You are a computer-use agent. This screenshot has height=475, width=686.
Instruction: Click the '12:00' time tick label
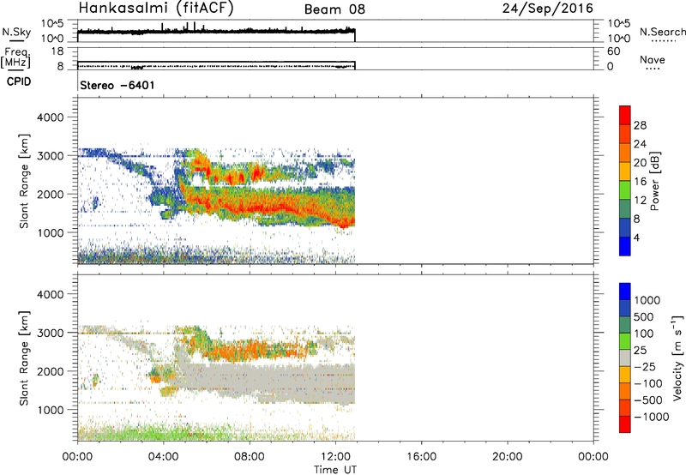coord(335,457)
